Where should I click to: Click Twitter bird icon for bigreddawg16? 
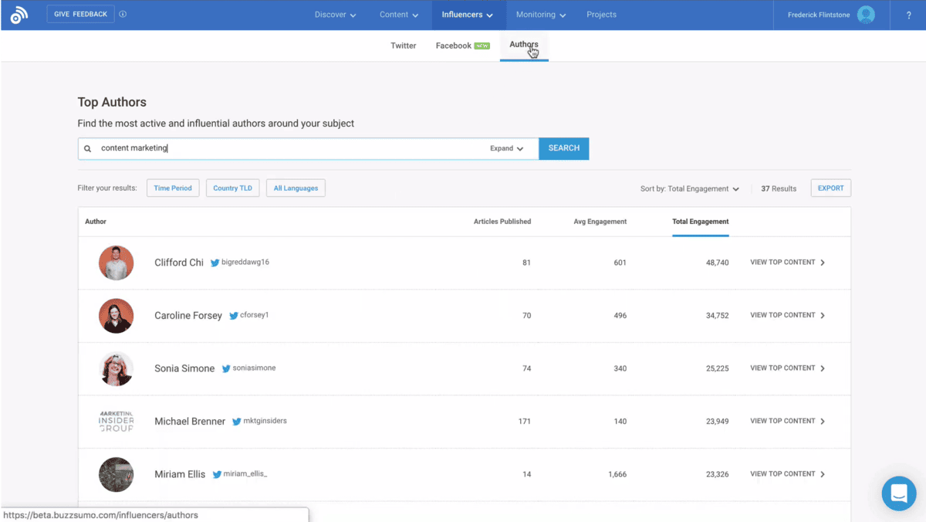click(215, 263)
